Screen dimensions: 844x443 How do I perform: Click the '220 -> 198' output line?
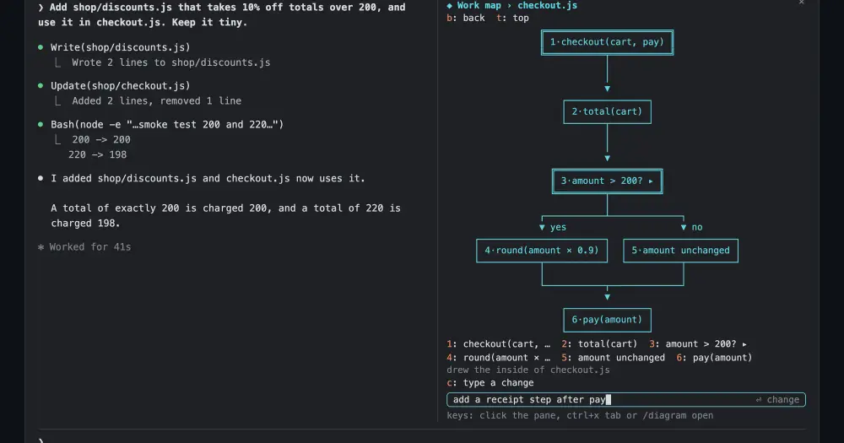coord(97,154)
